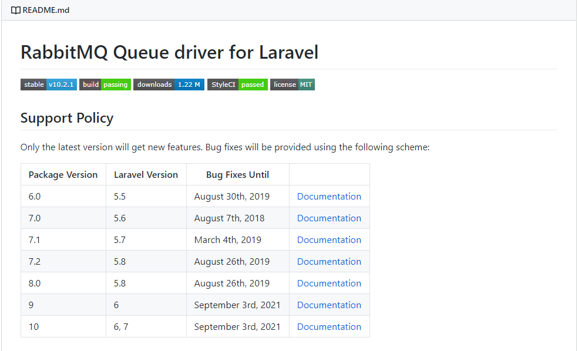Visit Documentation link for package version 10
The height and width of the screenshot is (351, 578).
pyautogui.click(x=329, y=327)
